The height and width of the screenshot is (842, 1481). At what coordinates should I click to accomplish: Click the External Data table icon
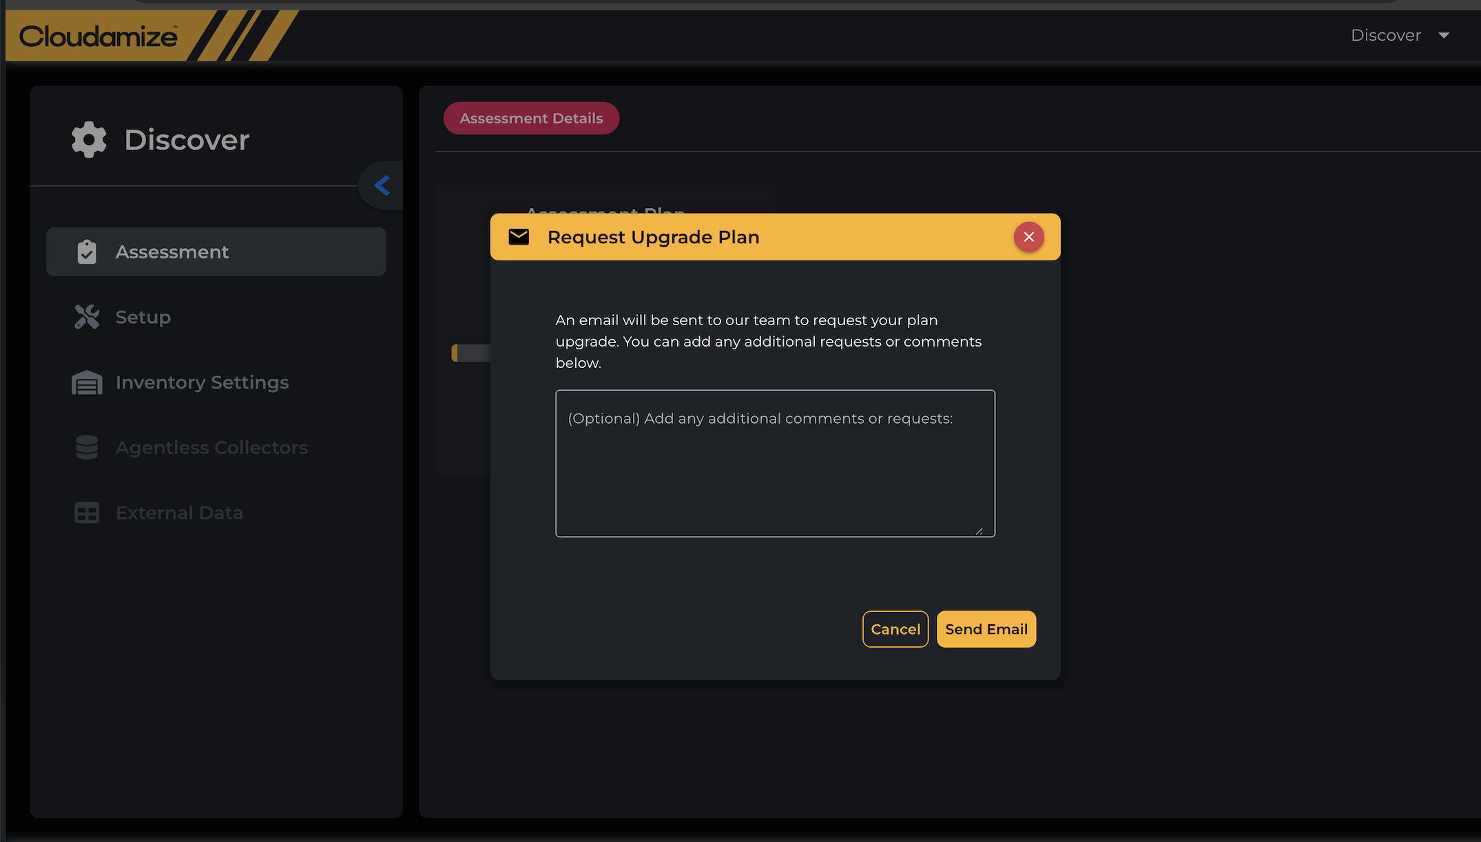(87, 513)
